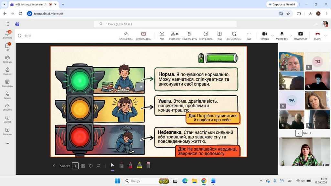The image size is (331, 186).
Task: Click the Поиск search field
Action: click(165, 24)
